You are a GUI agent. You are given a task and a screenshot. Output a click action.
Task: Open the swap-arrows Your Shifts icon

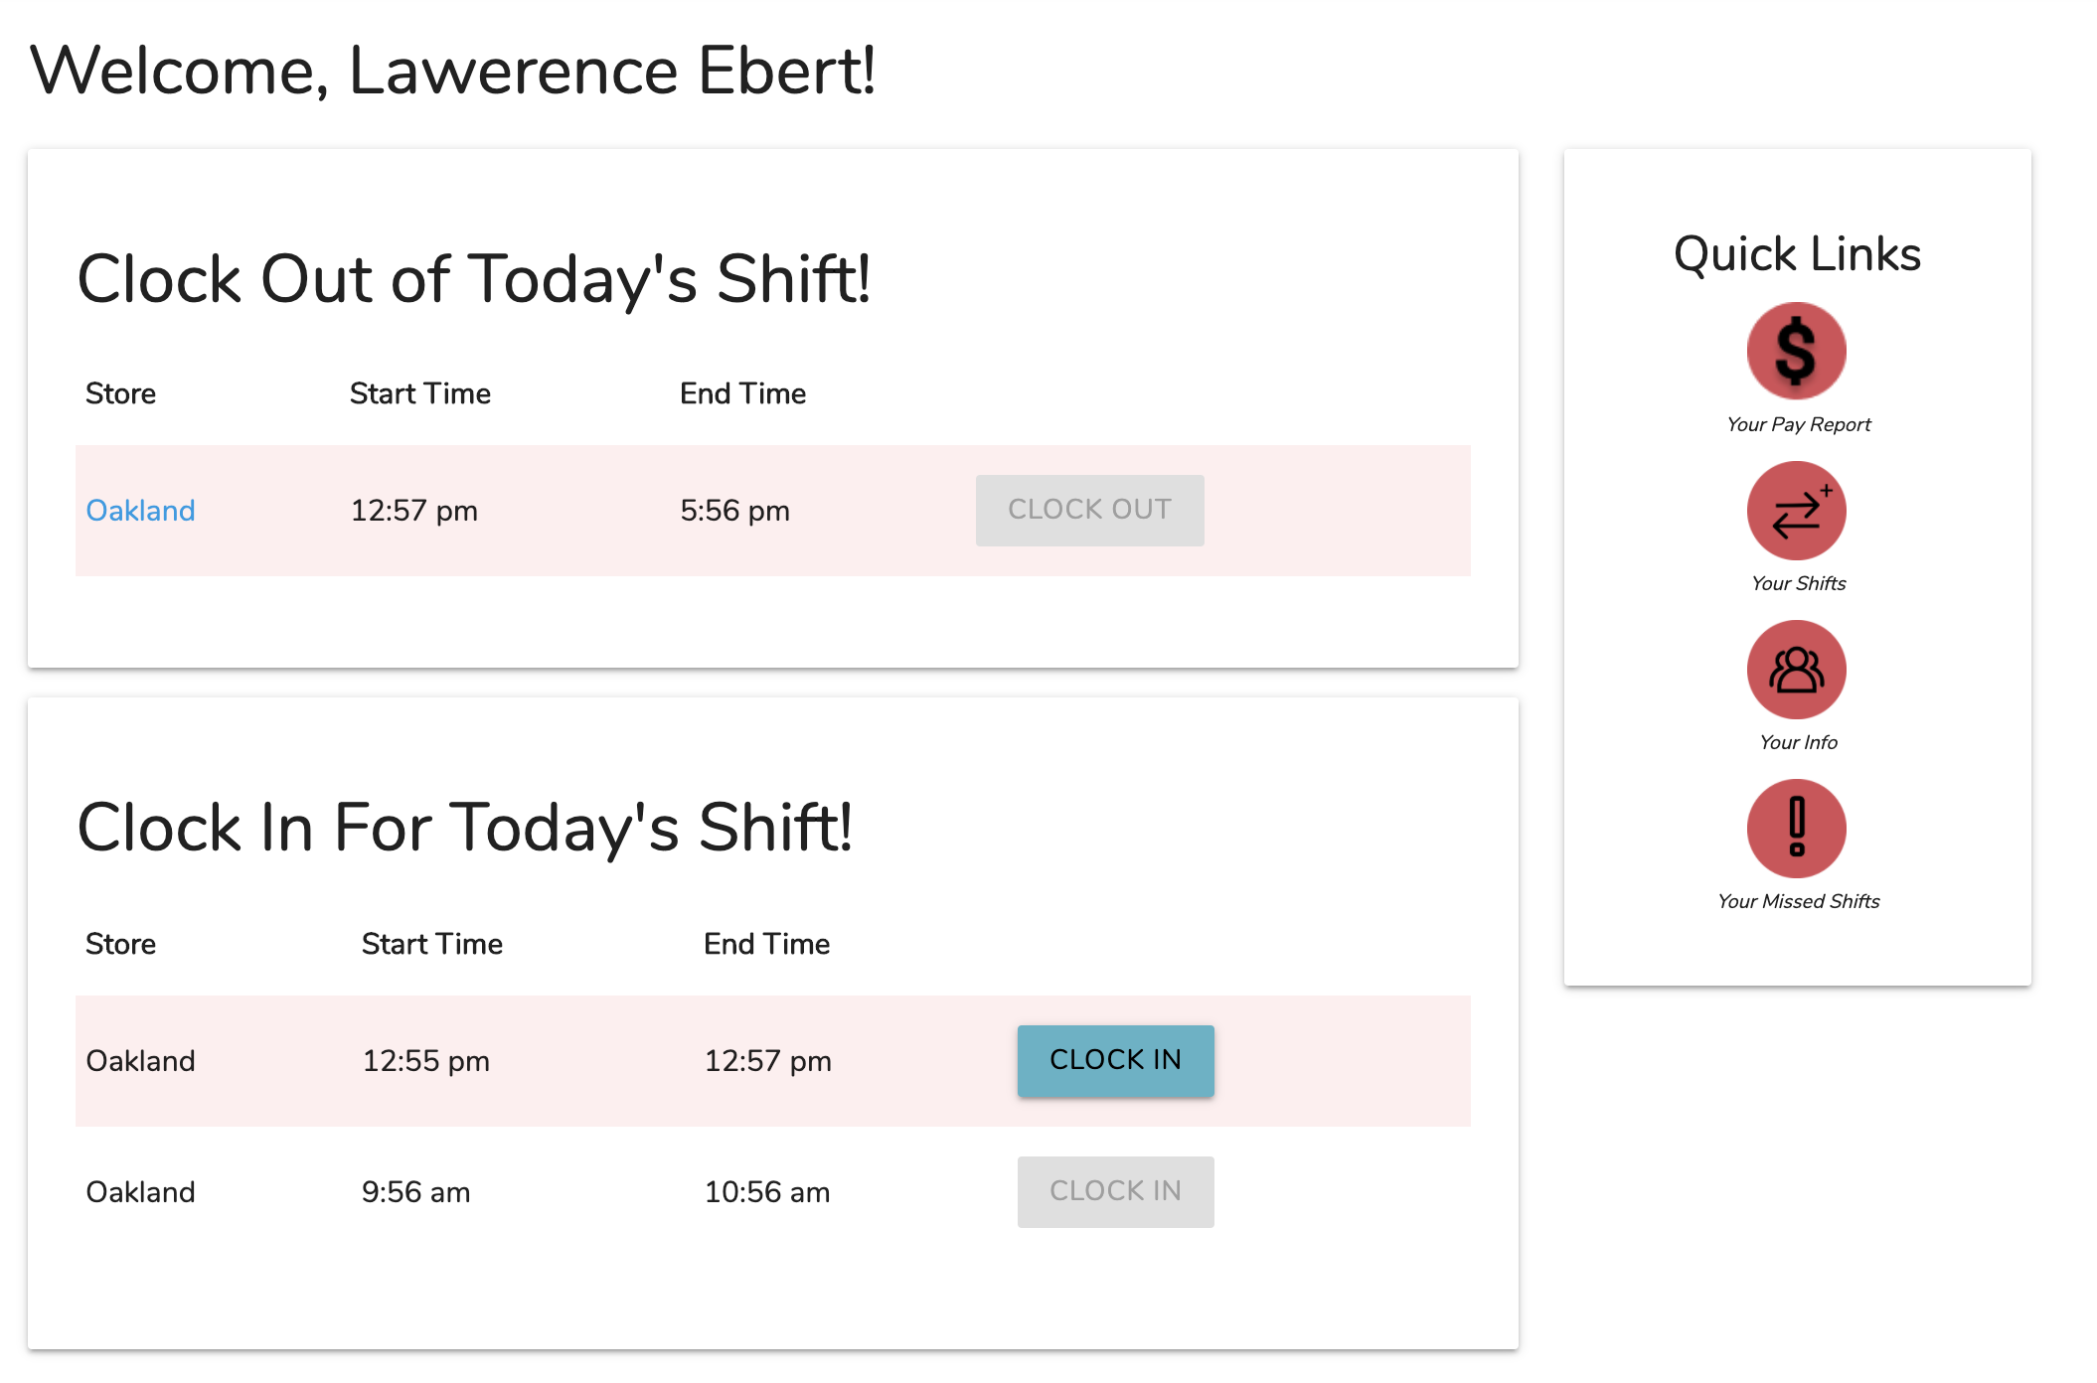tap(1796, 511)
